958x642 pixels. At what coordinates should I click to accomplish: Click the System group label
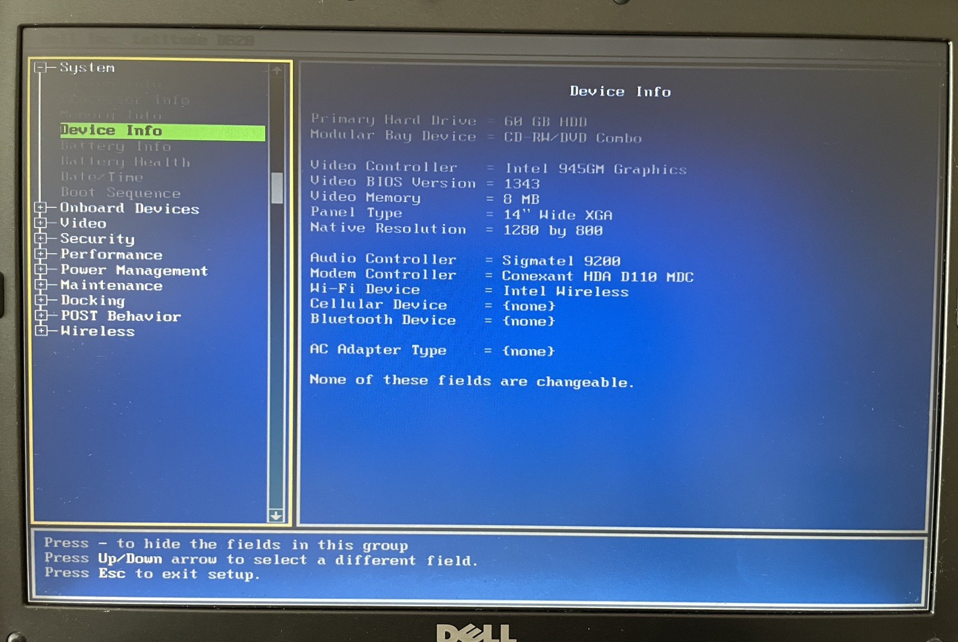coord(87,68)
